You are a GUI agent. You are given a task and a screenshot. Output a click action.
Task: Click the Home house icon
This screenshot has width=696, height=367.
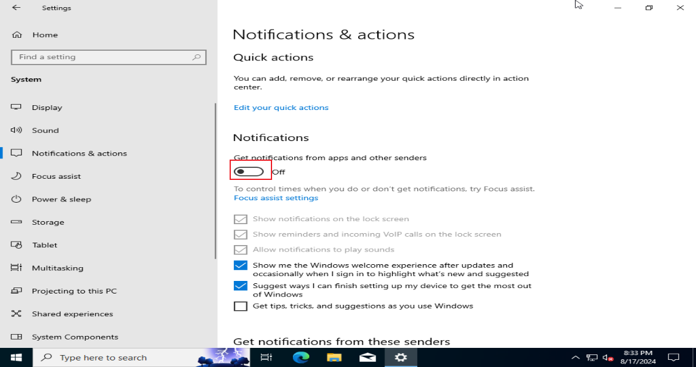pos(17,35)
